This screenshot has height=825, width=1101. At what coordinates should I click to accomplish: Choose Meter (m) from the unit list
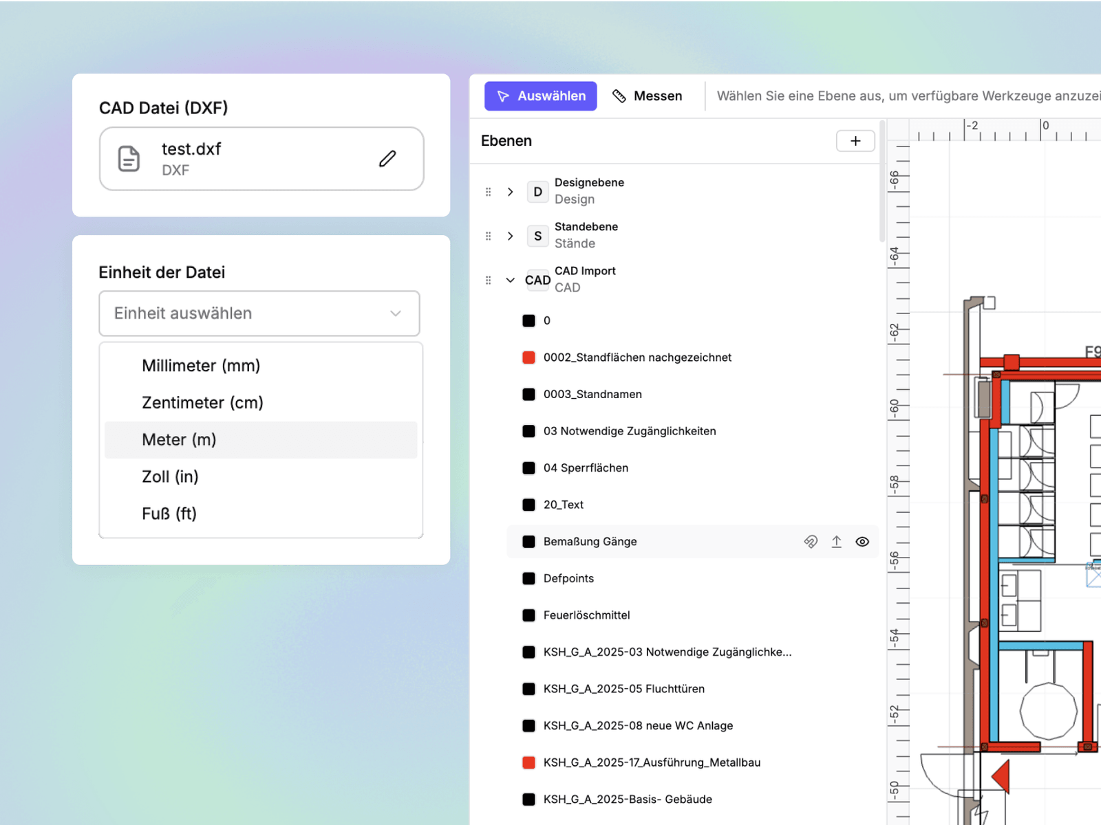click(261, 440)
